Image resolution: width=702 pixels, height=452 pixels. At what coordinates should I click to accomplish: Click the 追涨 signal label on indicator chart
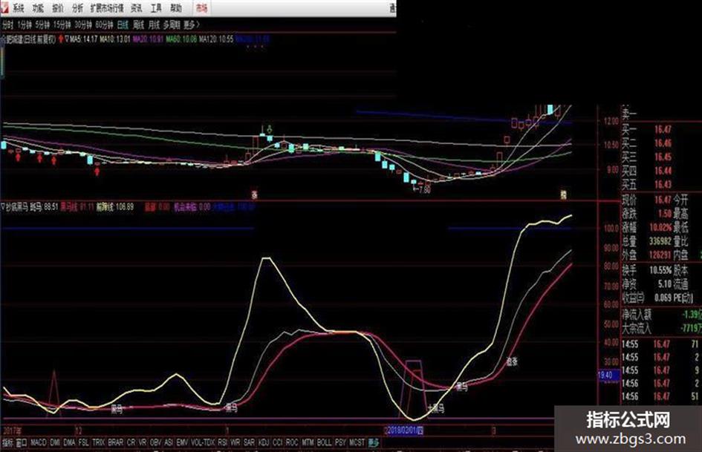(x=512, y=361)
